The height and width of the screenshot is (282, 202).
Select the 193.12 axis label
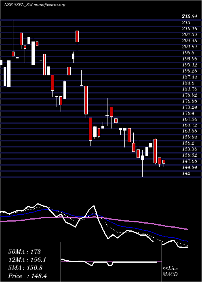pos(189,65)
